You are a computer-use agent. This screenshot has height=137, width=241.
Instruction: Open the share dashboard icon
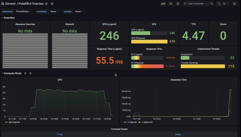pos(52,4)
